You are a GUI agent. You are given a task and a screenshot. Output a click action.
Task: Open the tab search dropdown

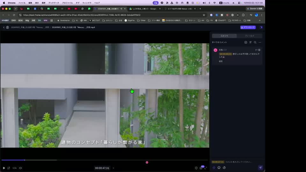click(x=15, y=9)
